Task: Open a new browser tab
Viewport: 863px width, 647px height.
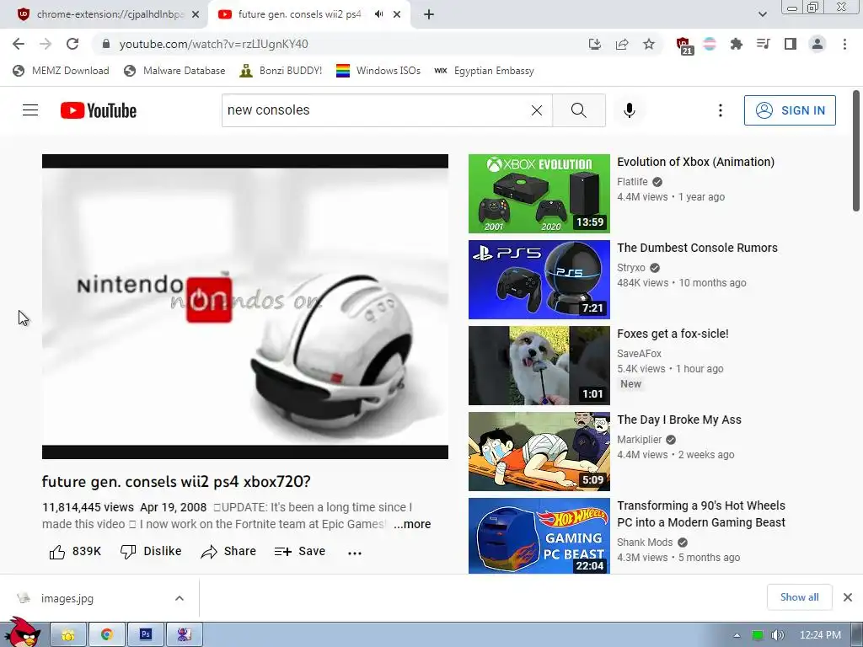Action: 429,14
